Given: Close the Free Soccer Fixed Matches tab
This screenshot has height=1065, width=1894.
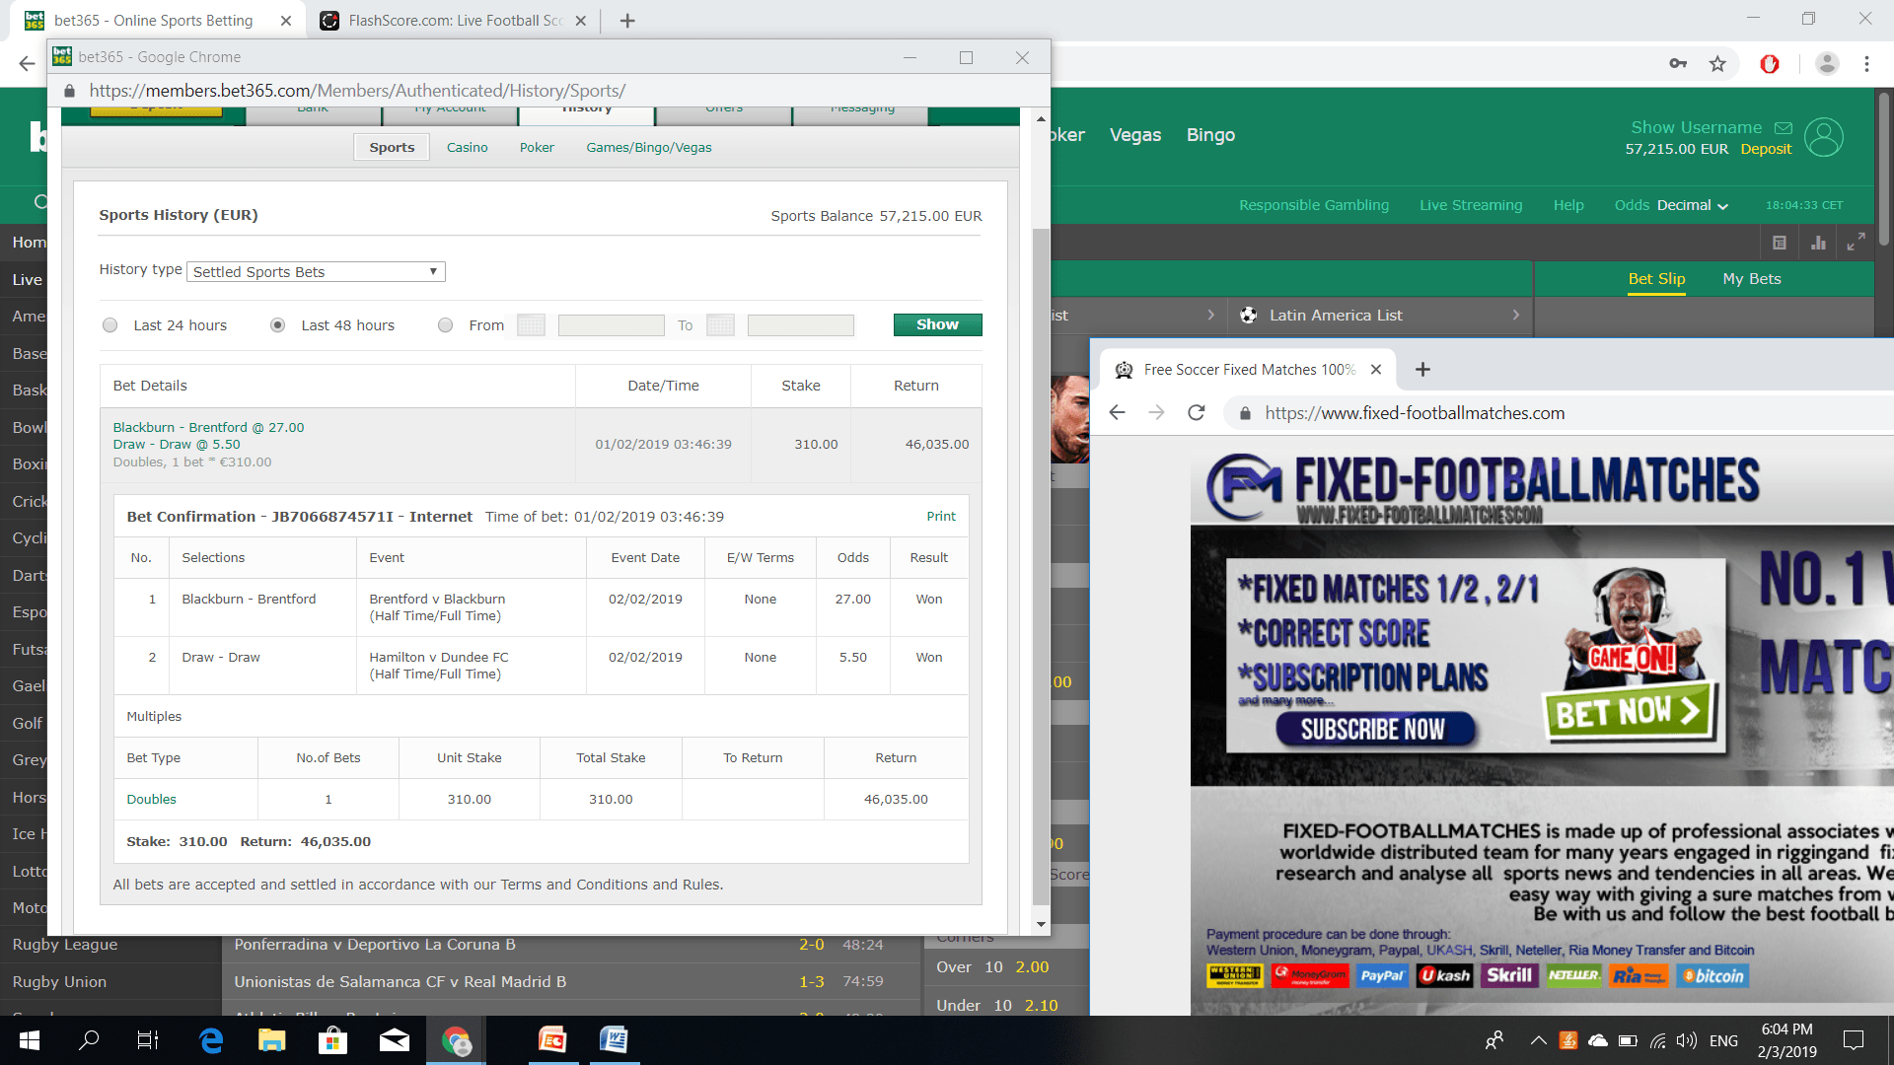Looking at the screenshot, I should (1376, 370).
